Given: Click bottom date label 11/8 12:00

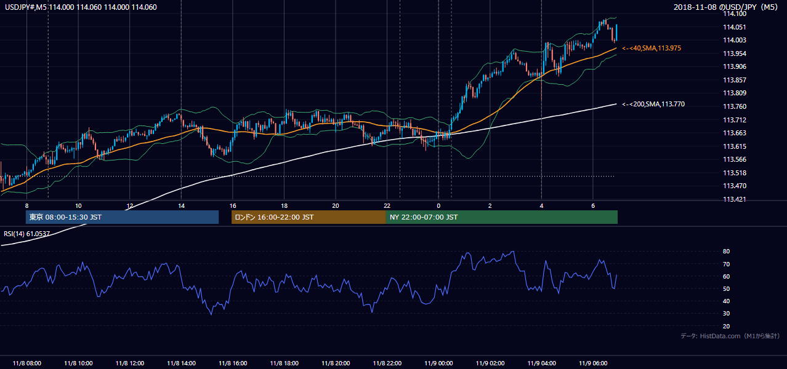Looking at the screenshot, I should click(x=129, y=363).
